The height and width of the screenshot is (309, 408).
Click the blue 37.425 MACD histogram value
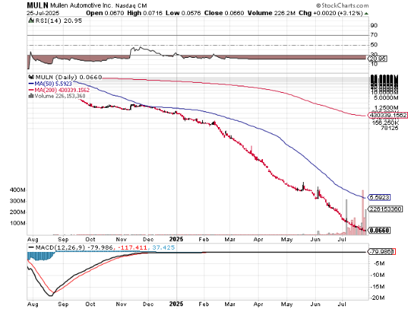[x=164, y=248]
